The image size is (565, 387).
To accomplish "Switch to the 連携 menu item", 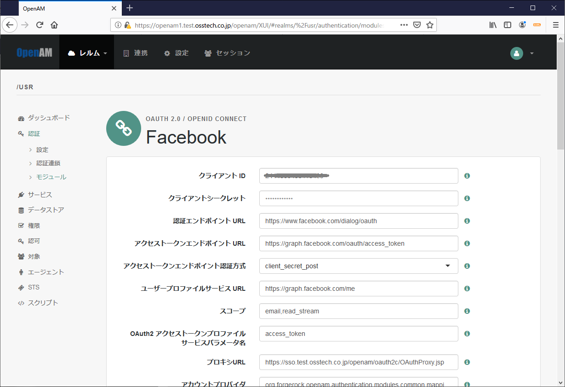I will coord(135,52).
